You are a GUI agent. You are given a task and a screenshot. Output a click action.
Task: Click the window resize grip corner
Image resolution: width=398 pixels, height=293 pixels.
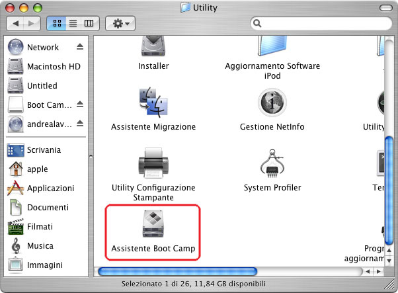389,284
